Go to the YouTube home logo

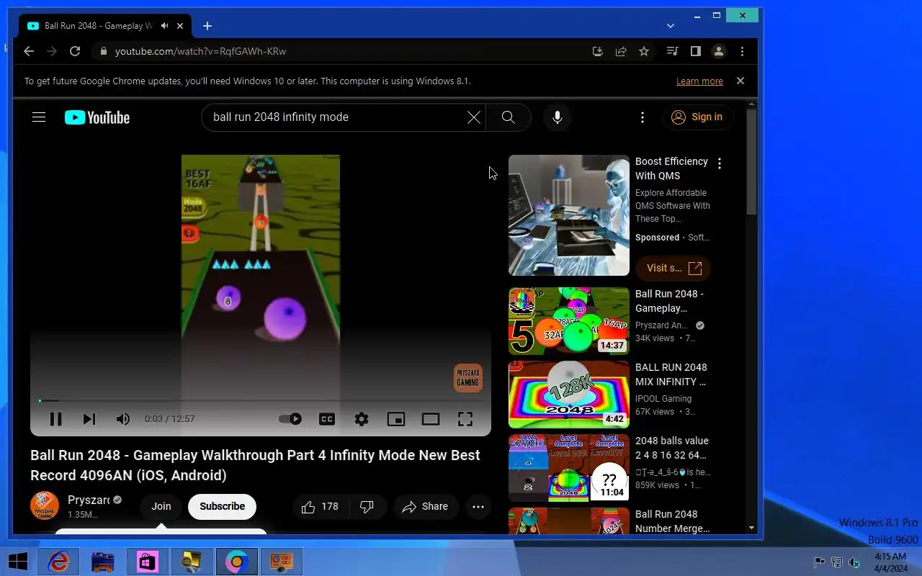pyautogui.click(x=97, y=117)
